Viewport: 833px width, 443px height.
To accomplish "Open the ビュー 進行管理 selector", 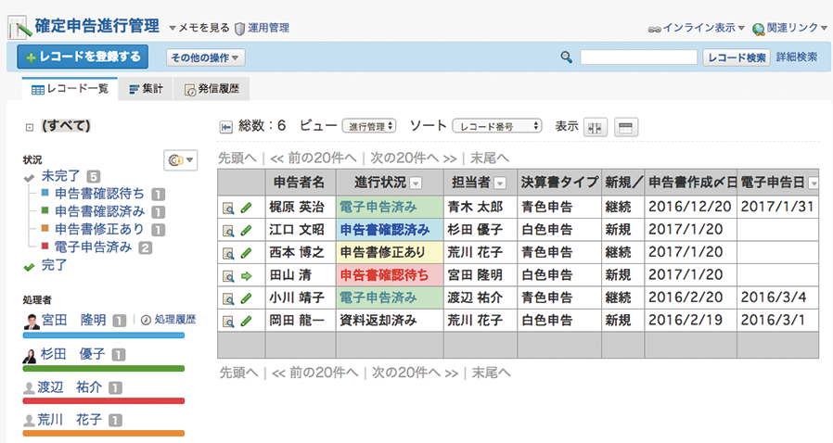I will [369, 126].
